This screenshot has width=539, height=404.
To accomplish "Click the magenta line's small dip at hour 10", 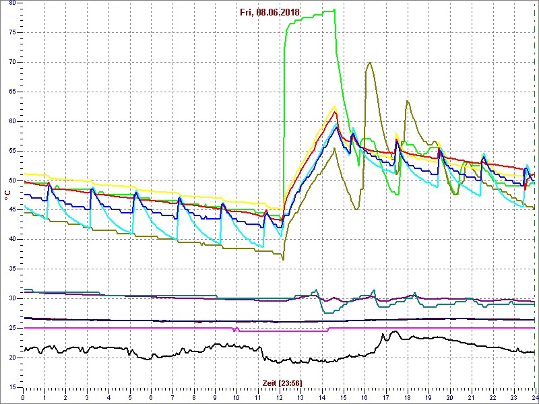I will point(235,330).
